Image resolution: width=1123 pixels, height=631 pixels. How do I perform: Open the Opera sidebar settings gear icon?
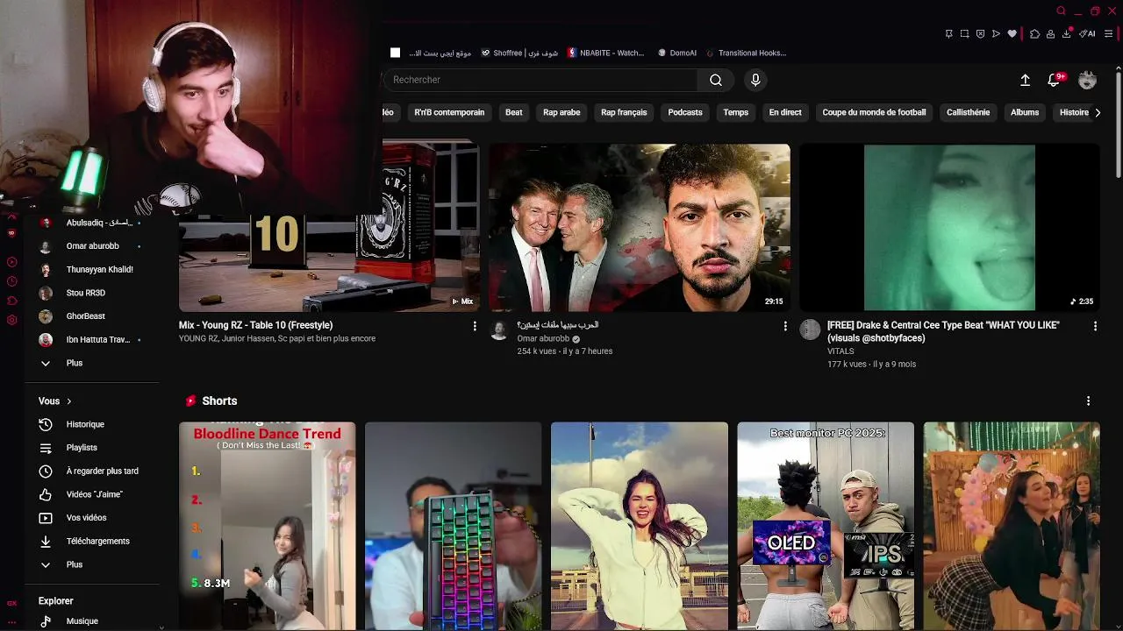click(x=11, y=320)
